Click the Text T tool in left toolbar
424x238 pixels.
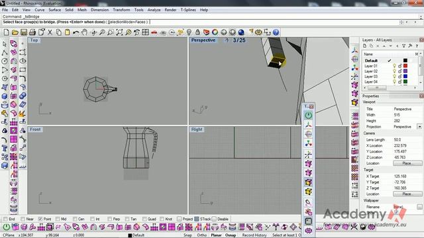[5, 148]
